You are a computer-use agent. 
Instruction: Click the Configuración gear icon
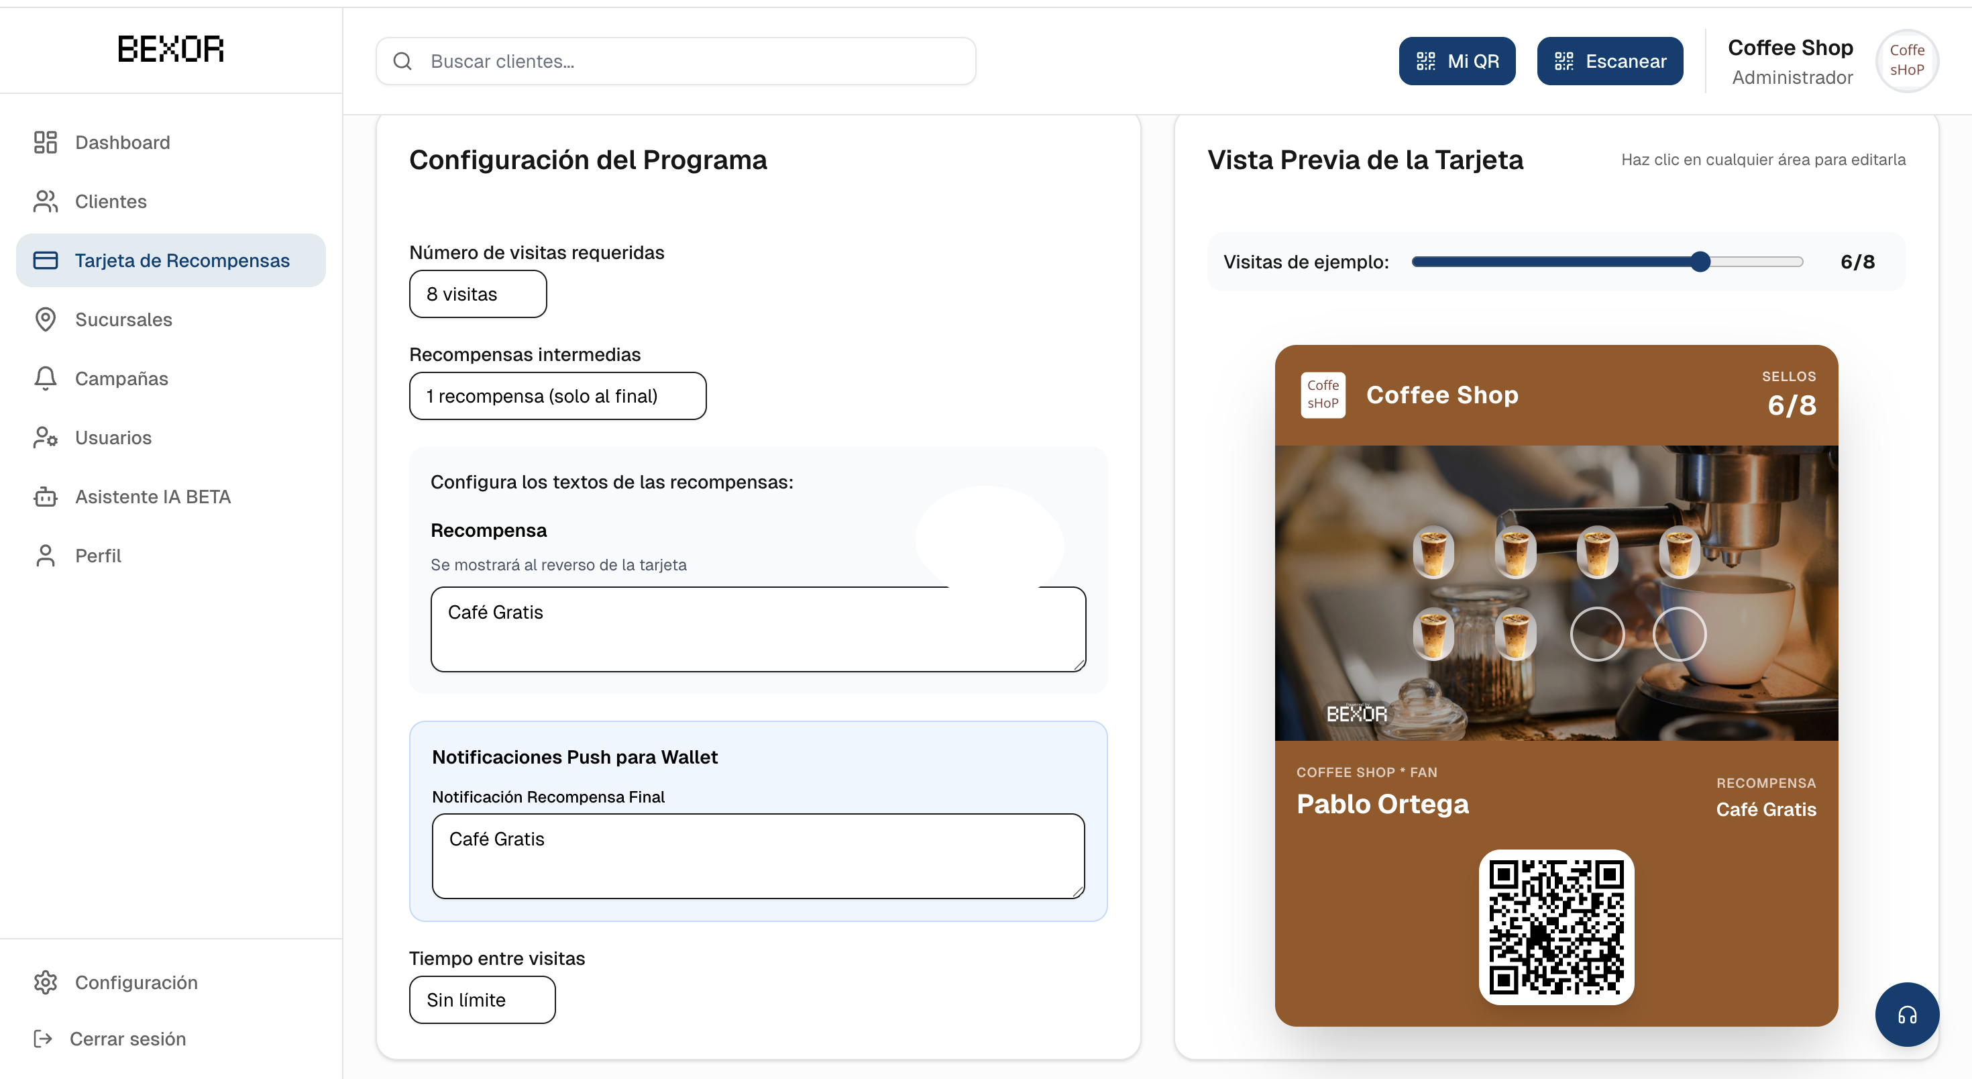click(45, 982)
